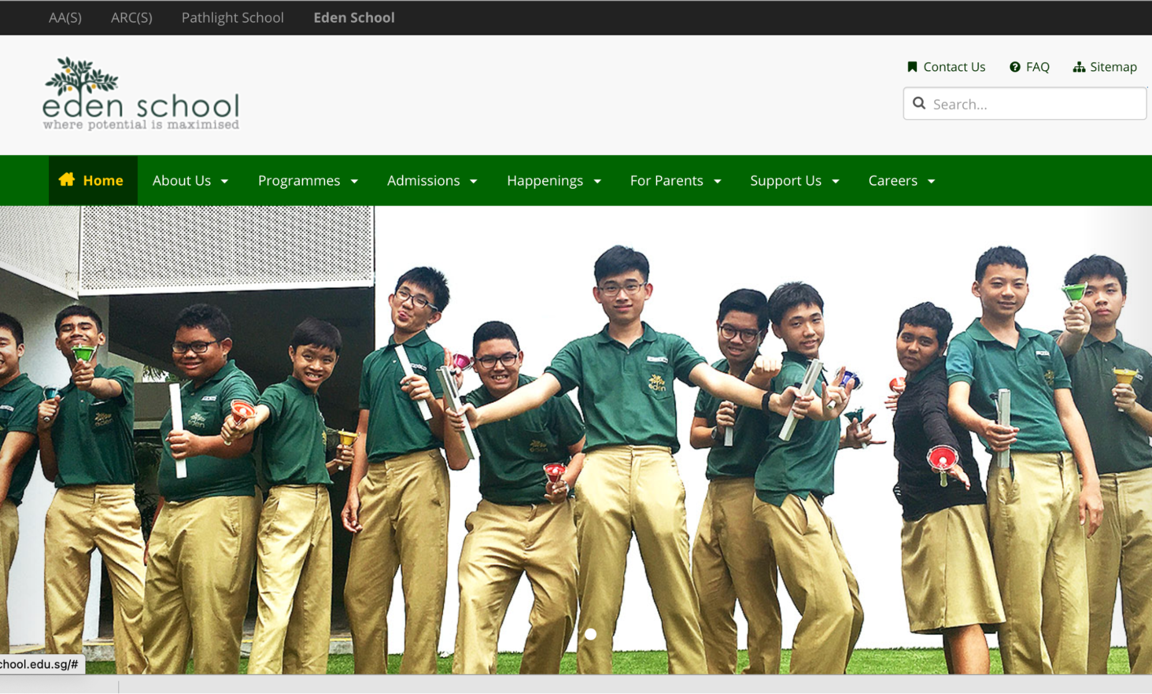
Task: Click the Sitemap hierarchy icon
Action: coord(1079,67)
